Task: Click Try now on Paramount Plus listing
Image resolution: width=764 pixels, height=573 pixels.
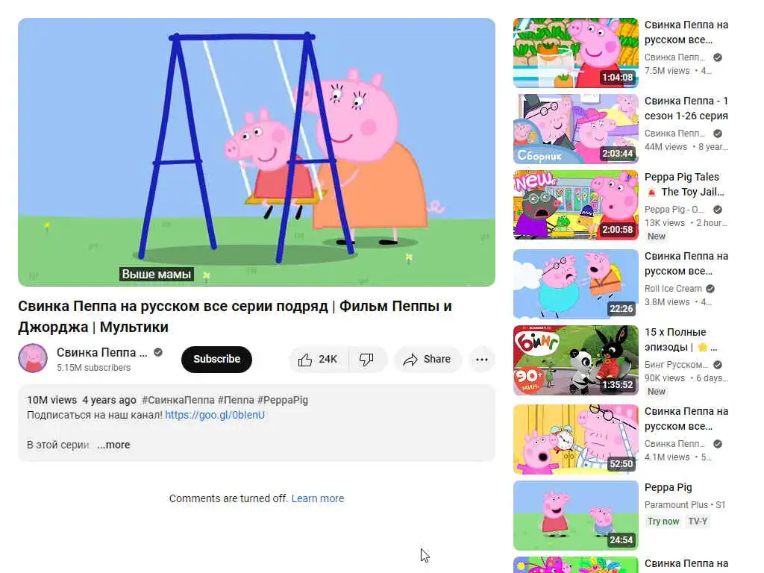Action: click(663, 522)
